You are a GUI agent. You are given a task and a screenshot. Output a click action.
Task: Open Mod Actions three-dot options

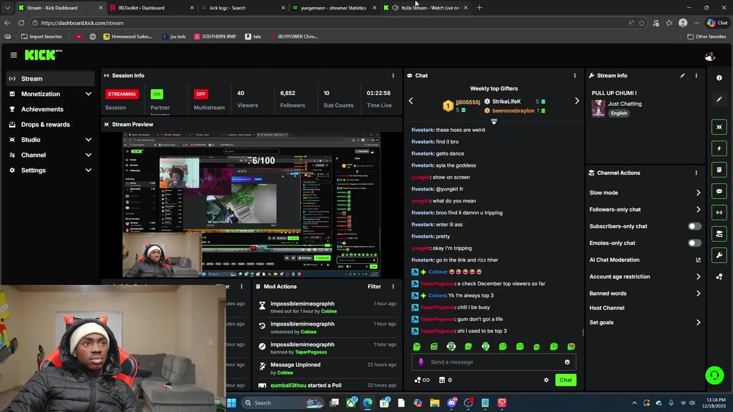[393, 287]
